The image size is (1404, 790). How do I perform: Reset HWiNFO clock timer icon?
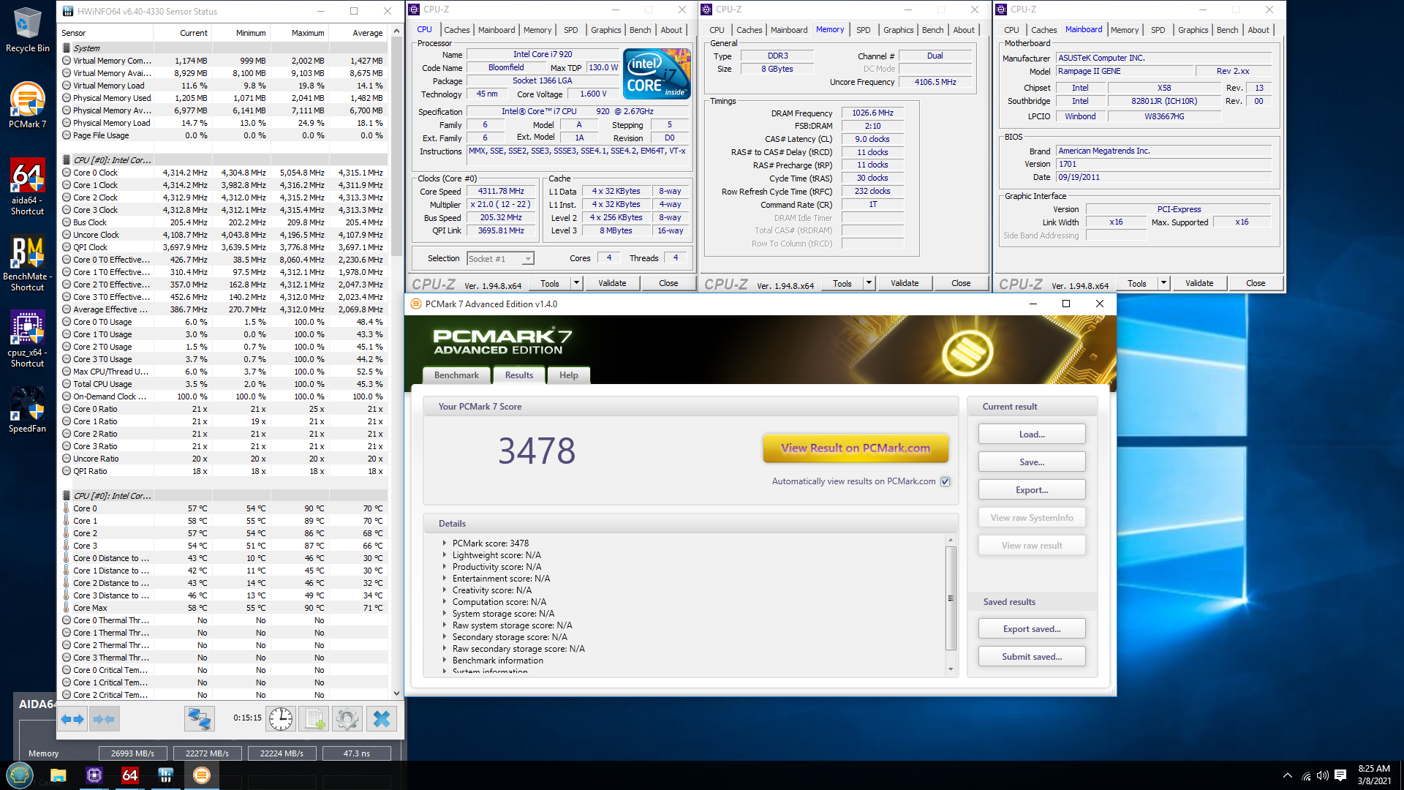281,719
